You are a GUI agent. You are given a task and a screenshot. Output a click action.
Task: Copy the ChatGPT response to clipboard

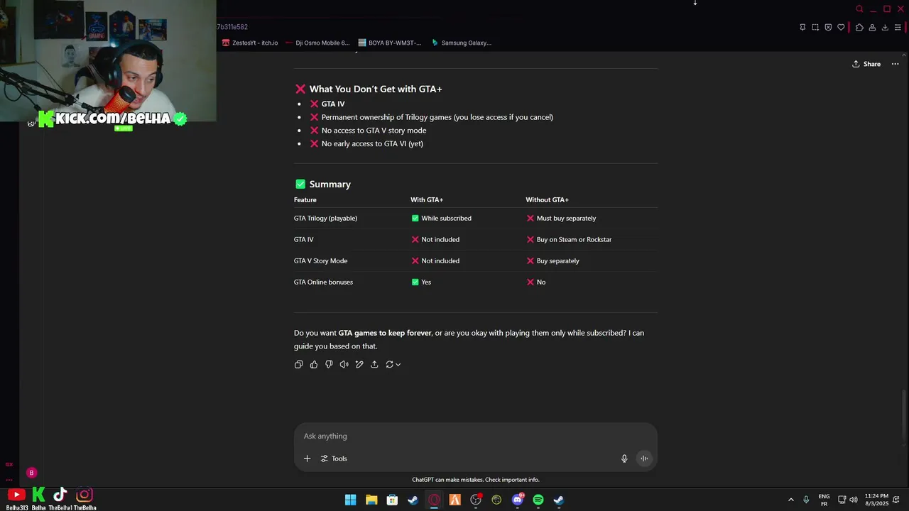pos(298,364)
